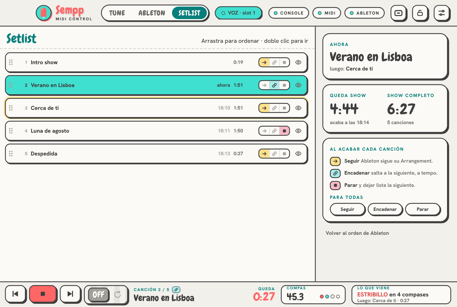
Task: Click the ABLETON status pill
Action: coord(364,13)
